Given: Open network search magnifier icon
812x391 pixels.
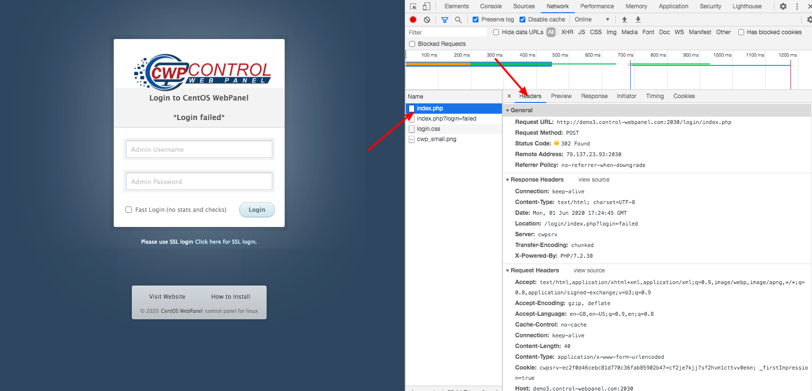Looking at the screenshot, I should [x=458, y=20].
